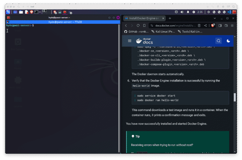Toggle reader mode in address bar
Image resolution: width=242 pixels, height=160 pixels.
199,26
